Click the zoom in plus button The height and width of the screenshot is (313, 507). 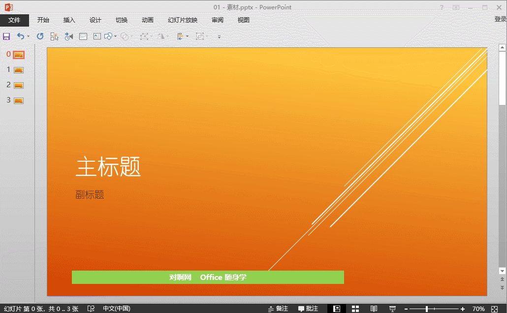463,309
